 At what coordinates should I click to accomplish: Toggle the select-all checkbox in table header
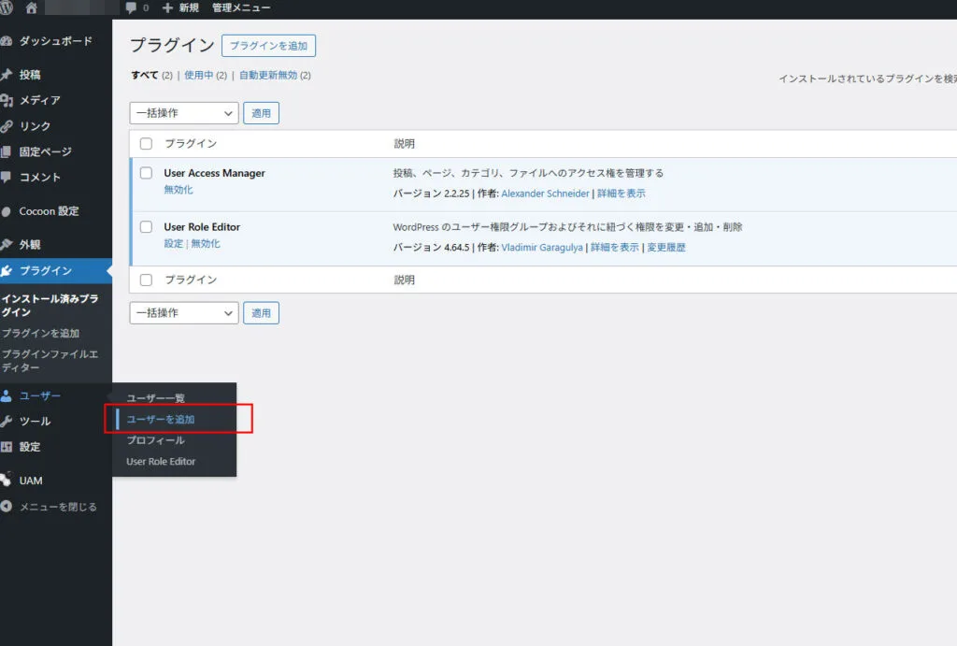[146, 144]
